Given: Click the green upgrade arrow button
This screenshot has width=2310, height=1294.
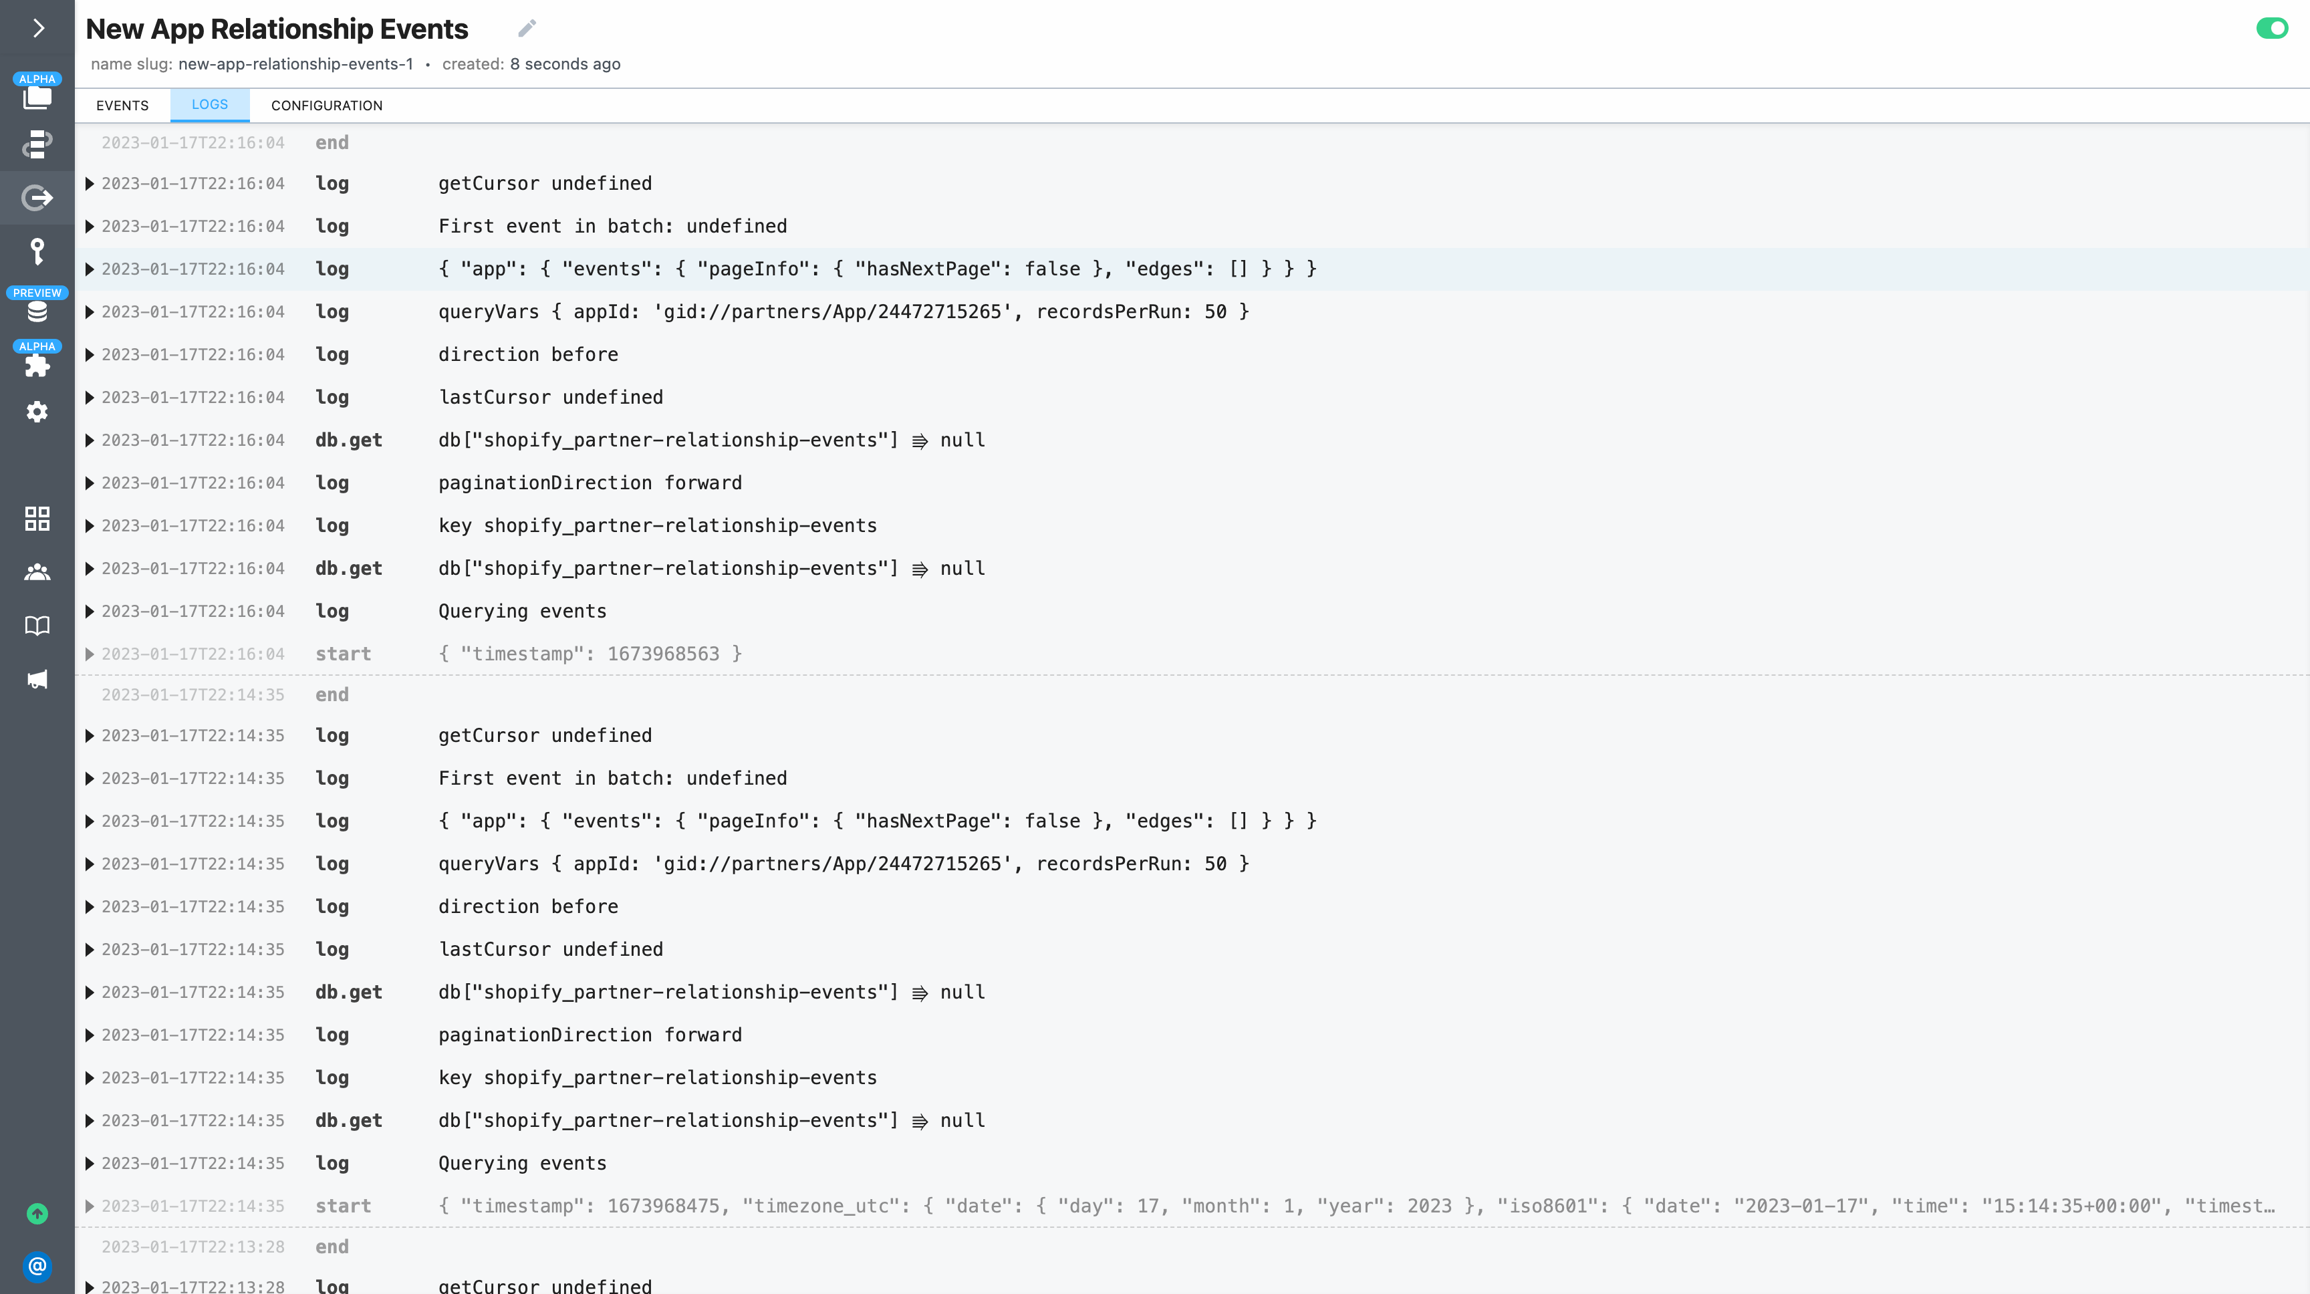Looking at the screenshot, I should pos(37,1215).
